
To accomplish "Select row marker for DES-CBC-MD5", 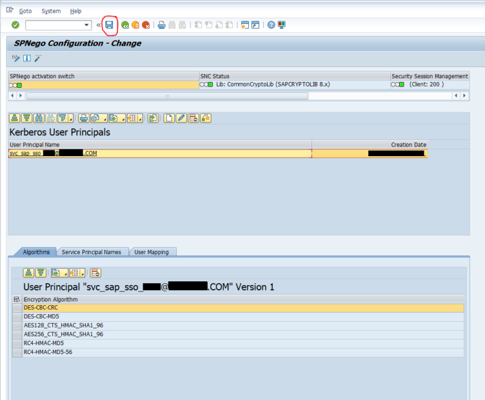I will pyautogui.click(x=16, y=317).
